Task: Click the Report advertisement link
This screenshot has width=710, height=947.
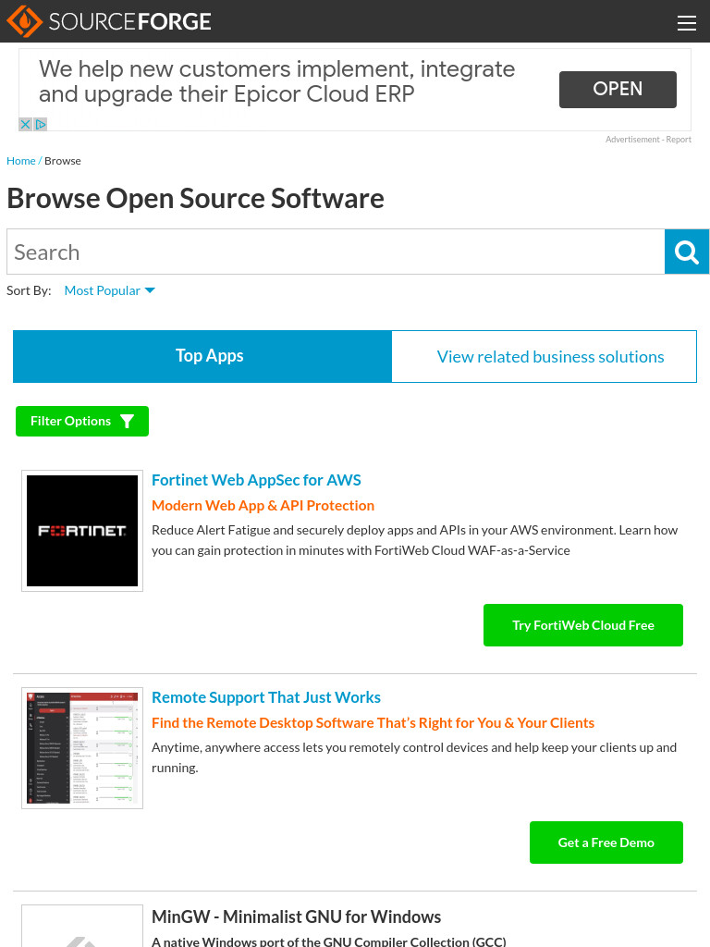Action: coord(679,140)
